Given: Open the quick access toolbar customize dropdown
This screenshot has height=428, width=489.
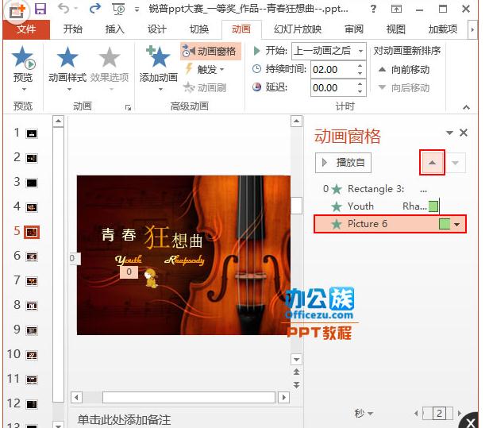Looking at the screenshot, I should [137, 10].
